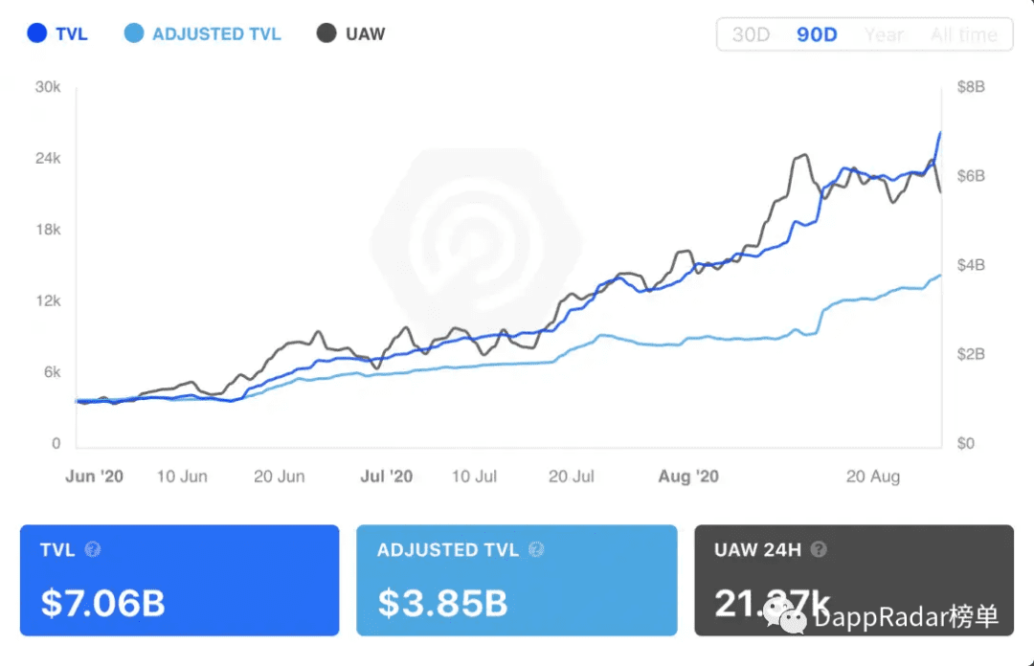This screenshot has height=666, width=1034.
Task: Toggle the Adjusted TVL legend dot
Action: (134, 33)
